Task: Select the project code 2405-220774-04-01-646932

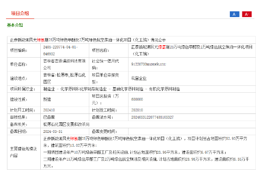Action: coord(61,50)
